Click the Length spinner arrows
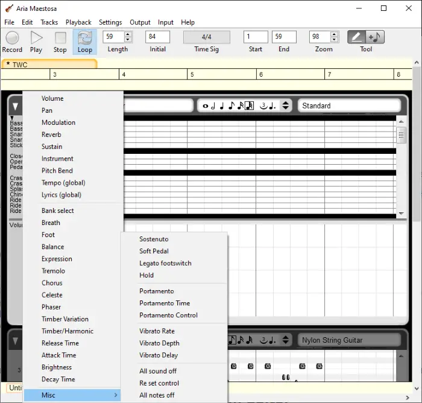422x403 pixels. [128, 37]
